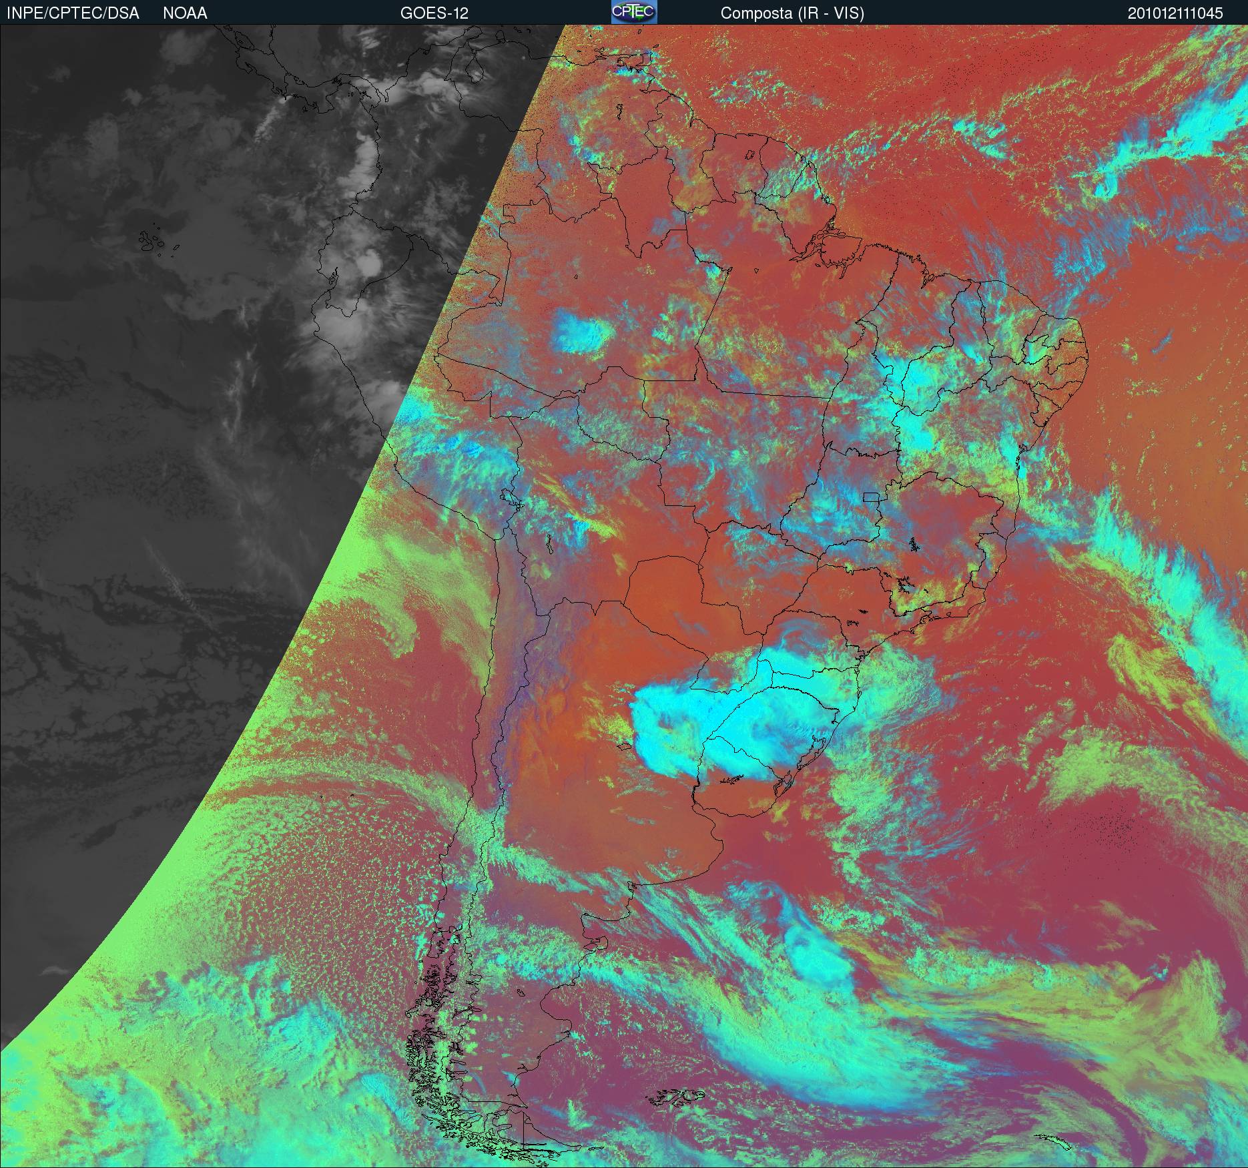Click the NOAA label in the header

click(x=185, y=13)
